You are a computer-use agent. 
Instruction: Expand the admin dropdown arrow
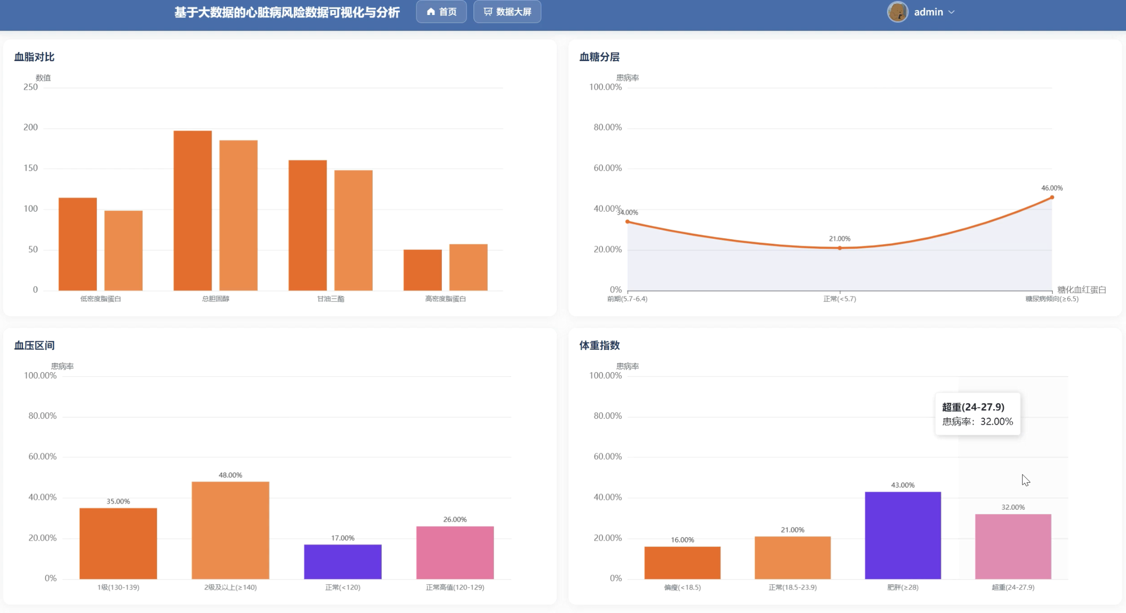point(952,12)
